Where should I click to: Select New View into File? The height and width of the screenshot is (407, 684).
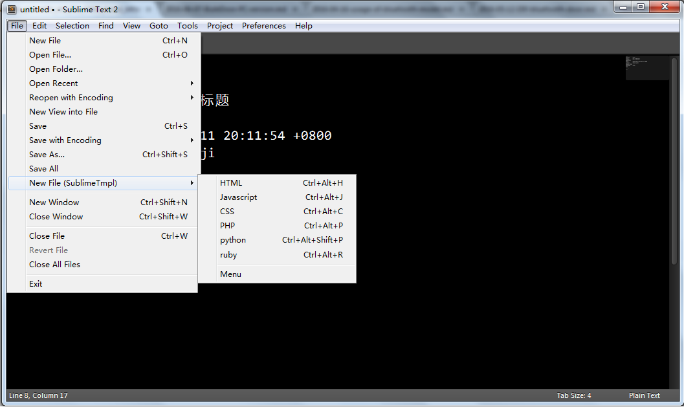(103, 112)
